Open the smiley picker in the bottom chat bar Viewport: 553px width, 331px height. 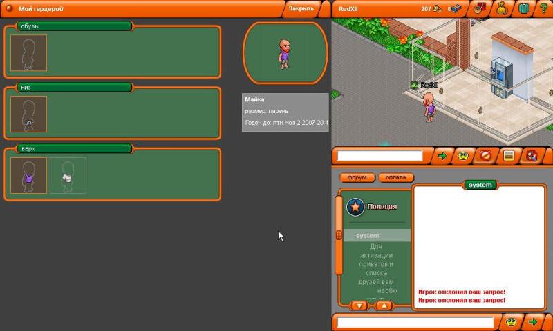[511, 322]
